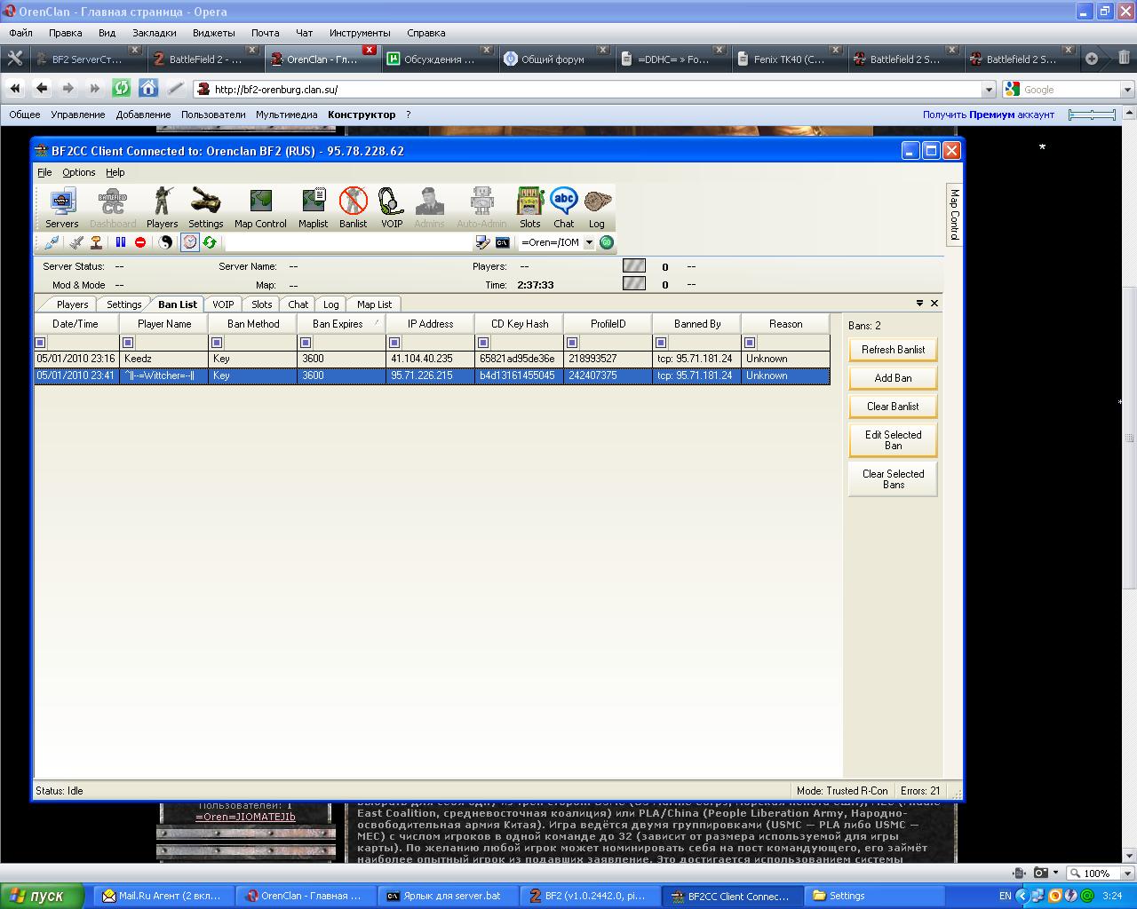
Task: Open Opera's closed tabs trash icon
Action: tap(1124, 59)
